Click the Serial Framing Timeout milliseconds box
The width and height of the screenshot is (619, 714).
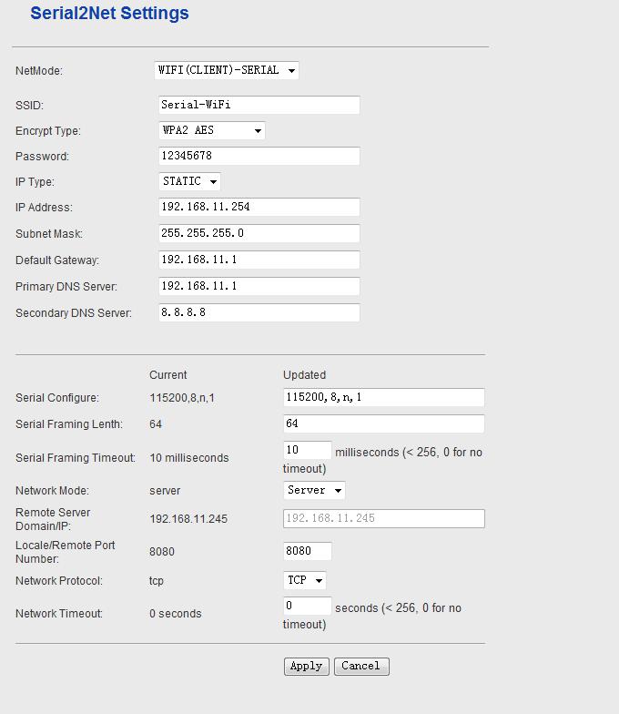pyautogui.click(x=307, y=451)
